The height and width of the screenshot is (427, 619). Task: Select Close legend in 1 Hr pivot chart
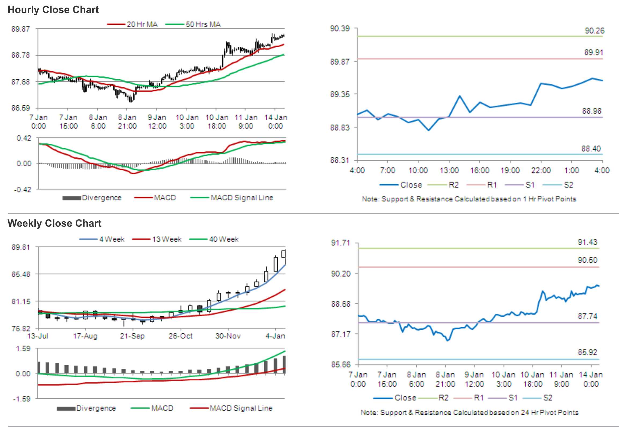click(x=401, y=185)
